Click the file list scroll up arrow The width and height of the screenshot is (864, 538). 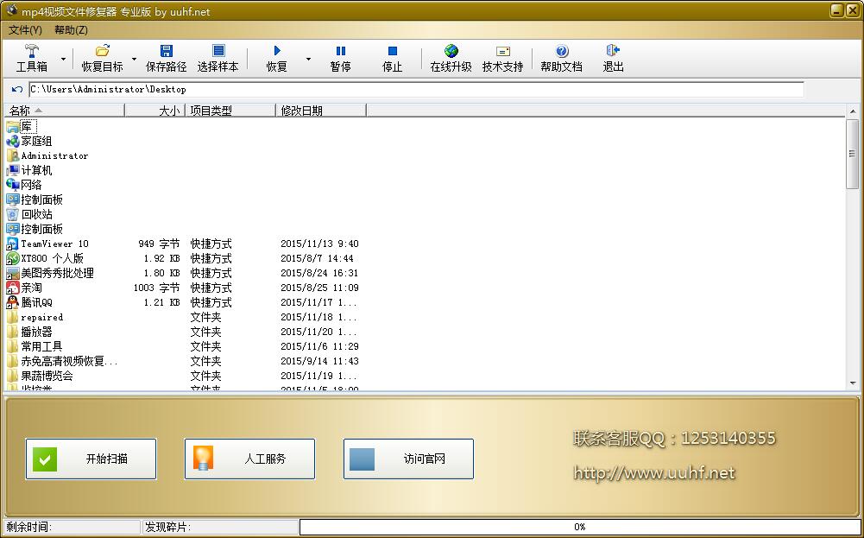pos(853,111)
